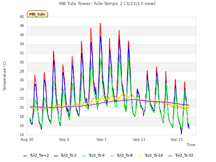Toggle the Tul2_Ts-32 legend entry
This screenshot has width=216, height=162.
181,155
